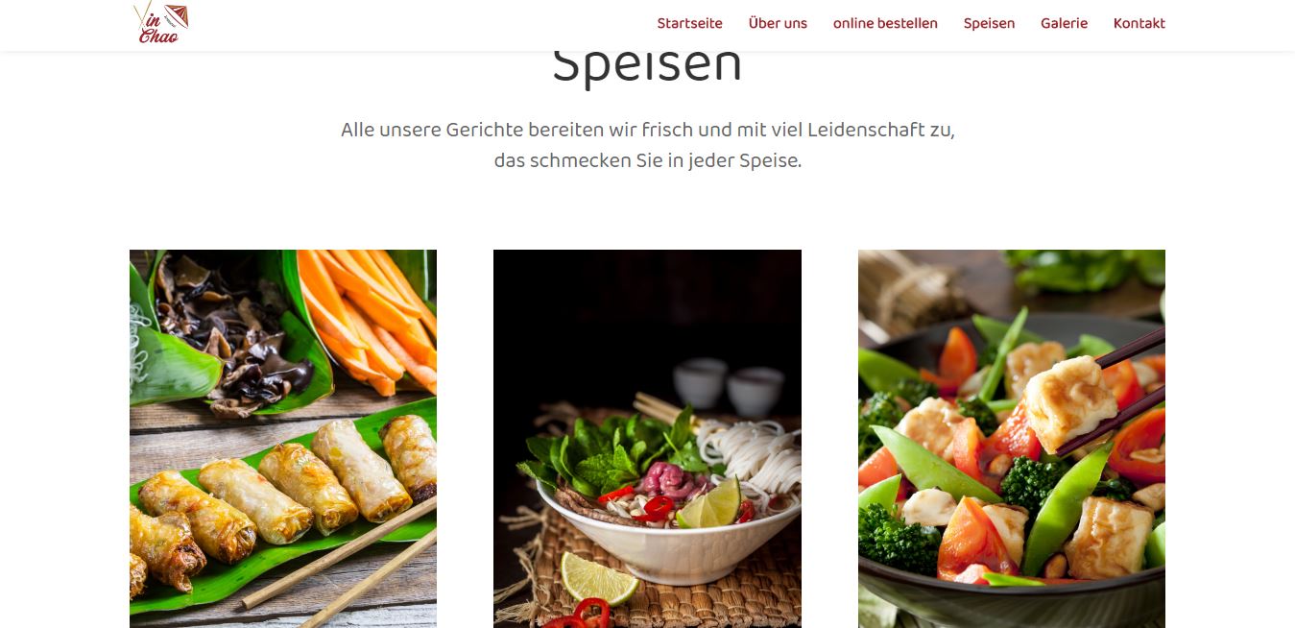Viewport: 1295px width, 628px height.
Task: Open the Über uns page
Action: pyautogui.click(x=778, y=23)
